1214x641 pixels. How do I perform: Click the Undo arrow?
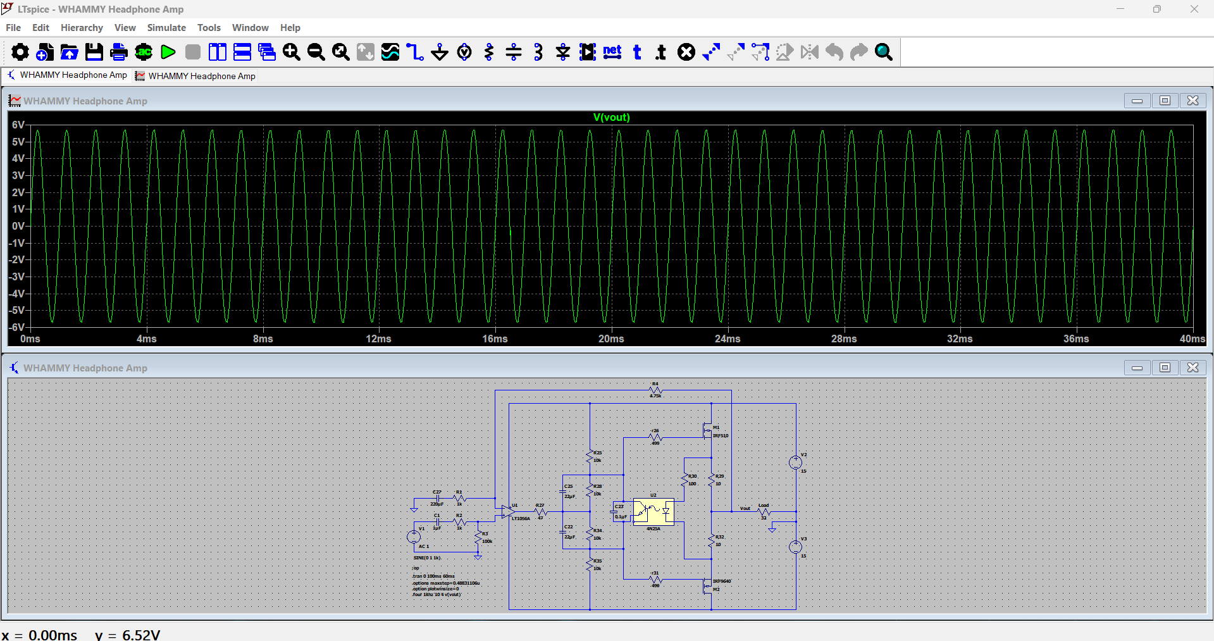(834, 52)
